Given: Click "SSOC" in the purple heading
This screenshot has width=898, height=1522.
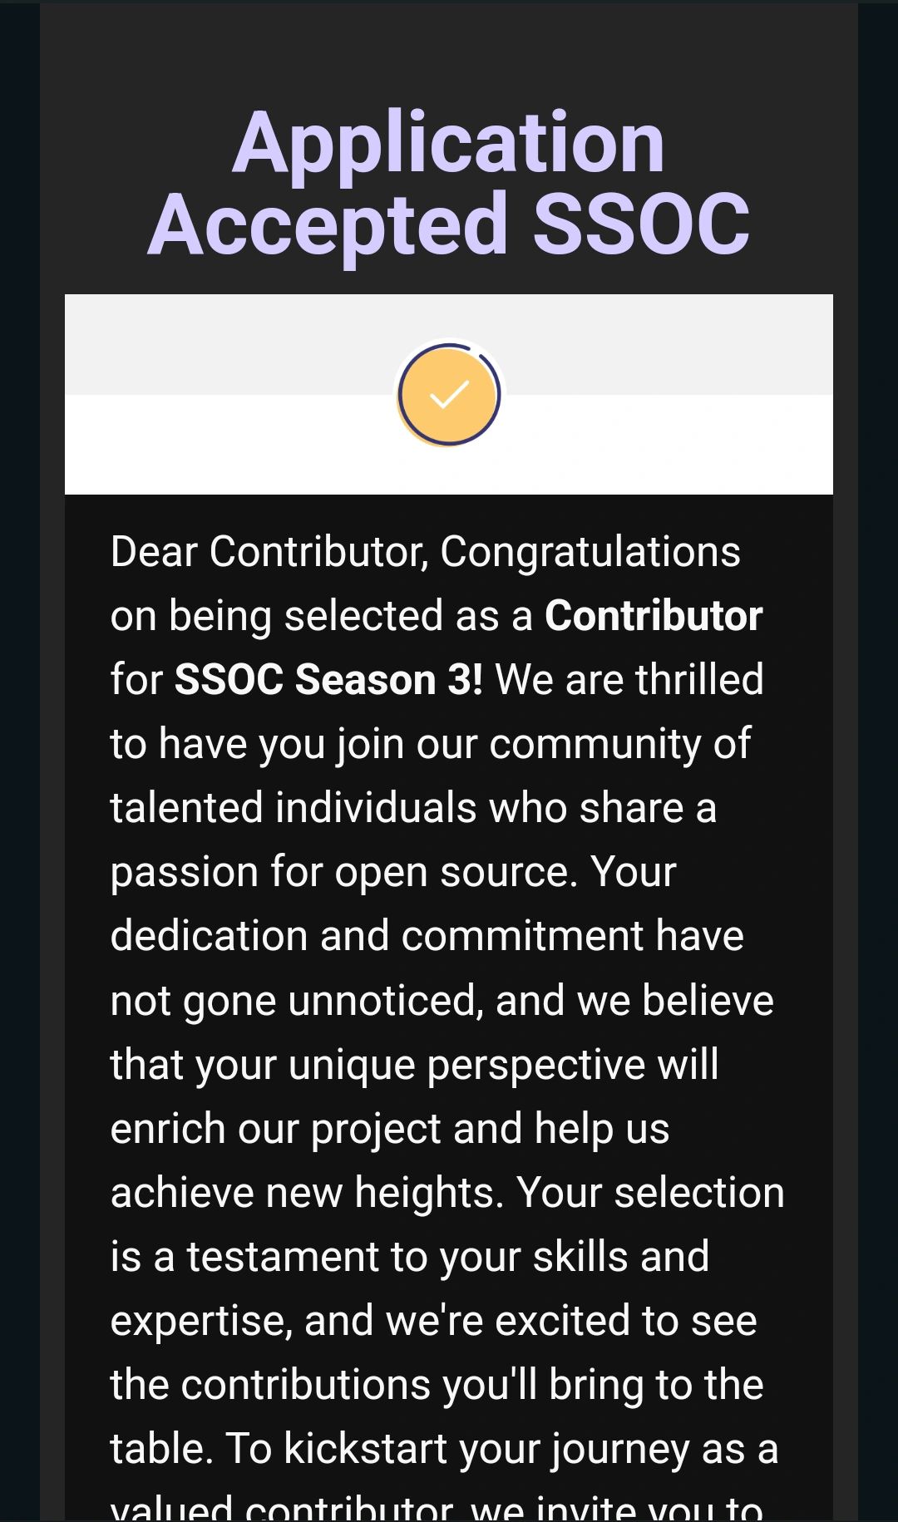Looking at the screenshot, I should click(641, 224).
